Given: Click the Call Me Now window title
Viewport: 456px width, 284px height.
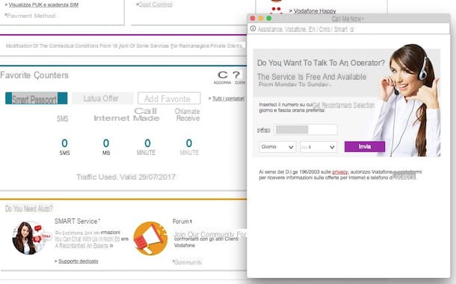Looking at the screenshot, I should coord(348,19).
